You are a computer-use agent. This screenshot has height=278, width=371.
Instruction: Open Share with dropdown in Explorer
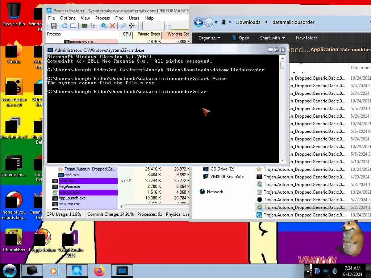[272, 38]
